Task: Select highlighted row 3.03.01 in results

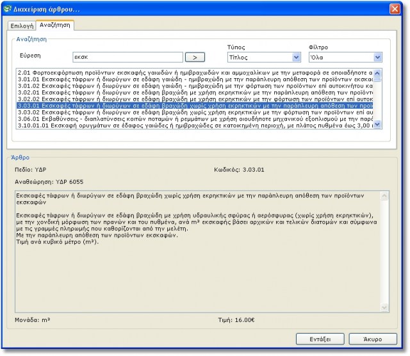Action: (192, 106)
